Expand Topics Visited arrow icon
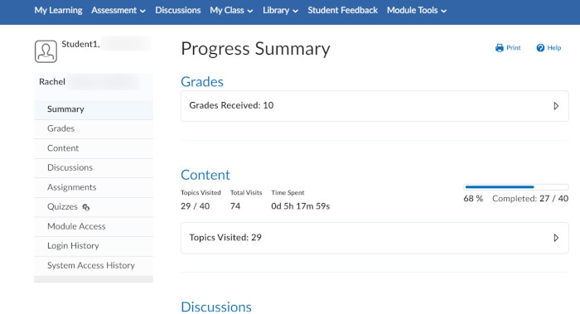Screen dimensions: 580x314 [x=556, y=238]
